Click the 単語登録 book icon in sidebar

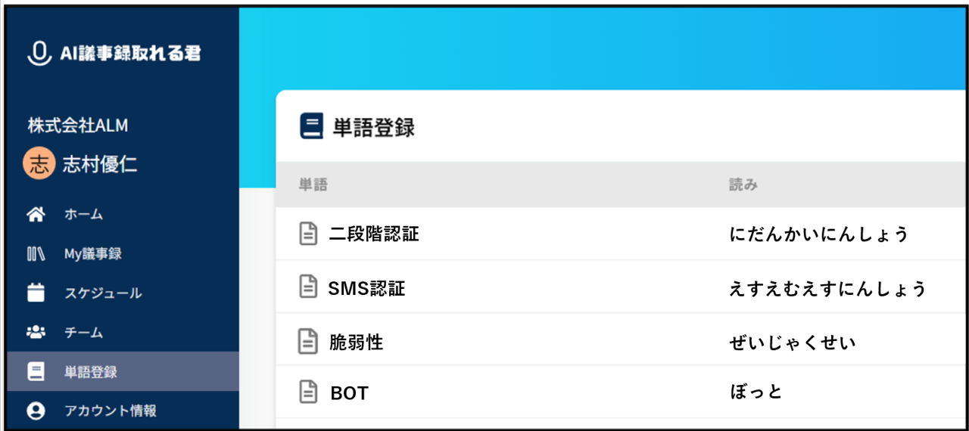click(x=36, y=372)
